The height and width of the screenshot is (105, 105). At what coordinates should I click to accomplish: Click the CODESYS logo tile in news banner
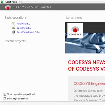pos(75,30)
